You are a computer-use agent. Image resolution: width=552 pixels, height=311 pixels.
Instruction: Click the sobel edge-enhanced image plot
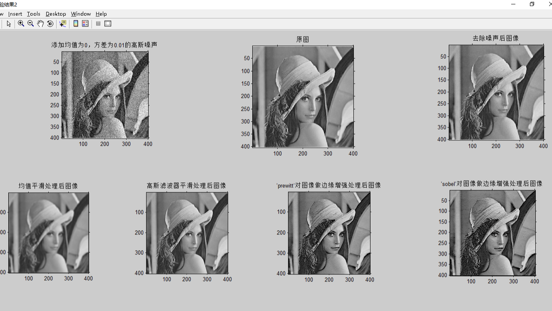pyautogui.click(x=493, y=233)
